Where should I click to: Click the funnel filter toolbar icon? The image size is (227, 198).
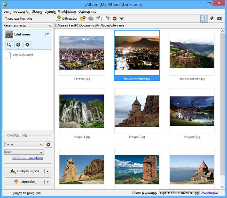(x=122, y=18)
